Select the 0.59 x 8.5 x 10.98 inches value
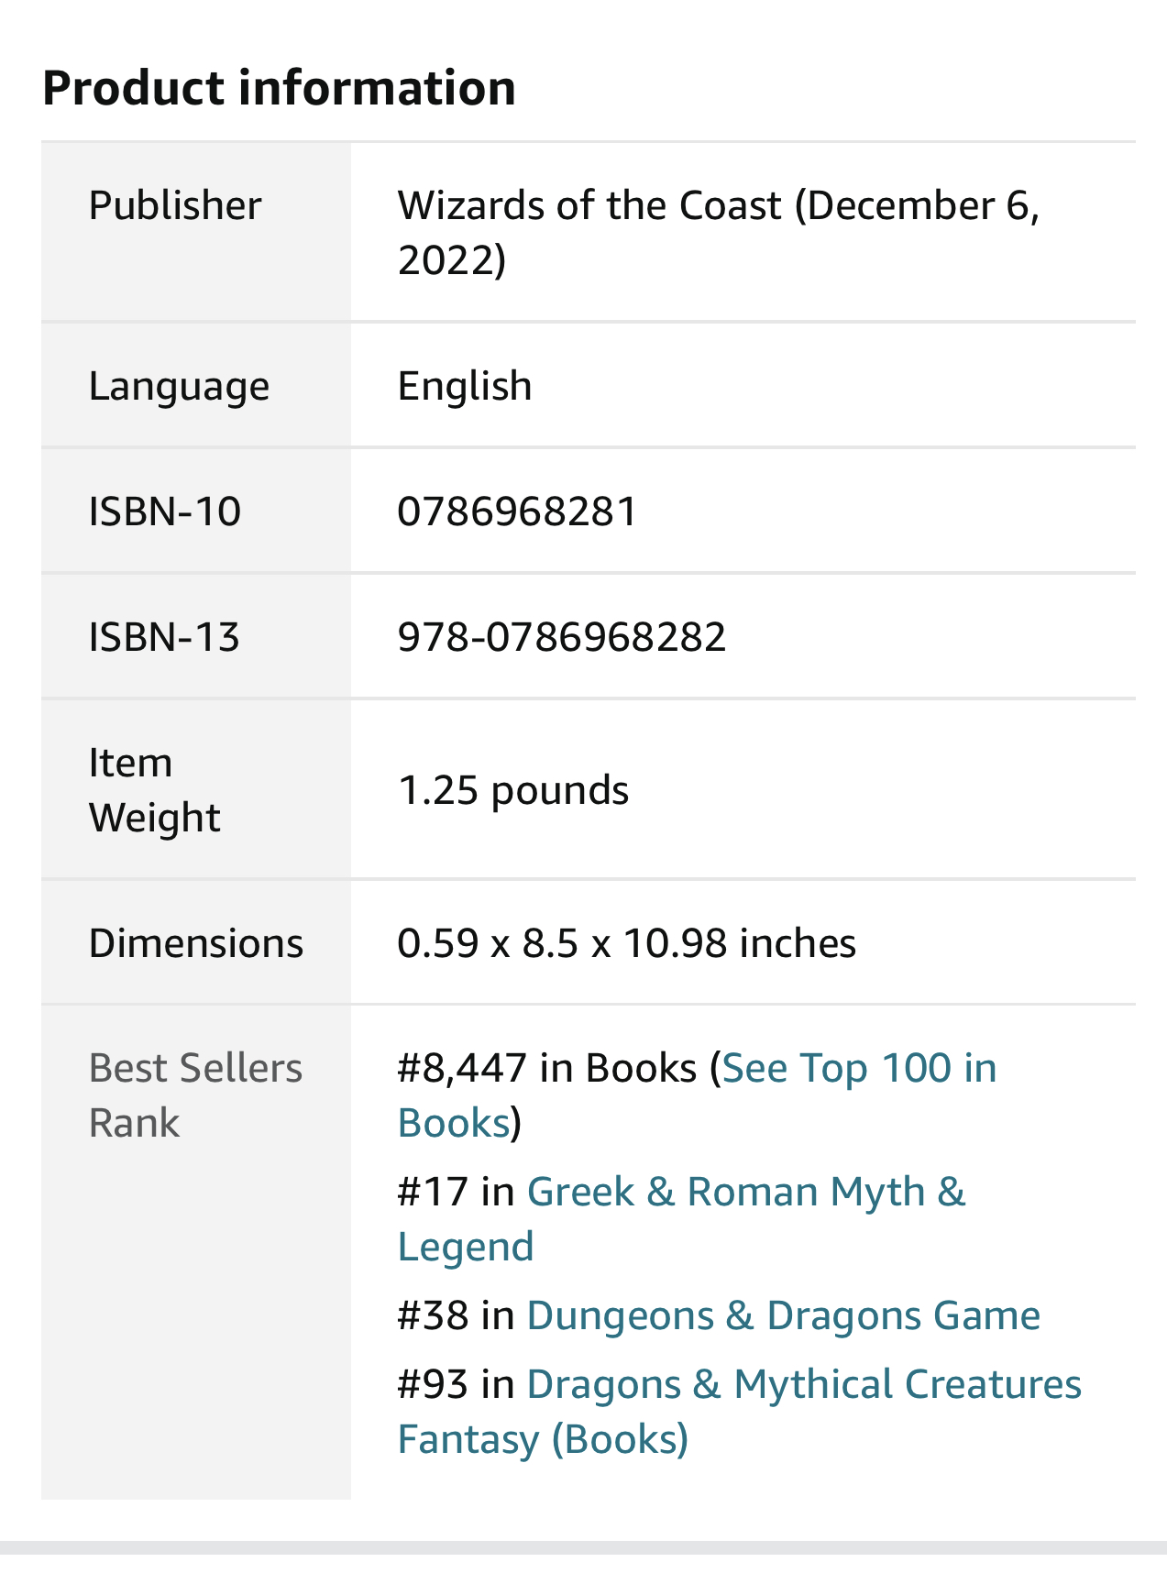 point(626,943)
